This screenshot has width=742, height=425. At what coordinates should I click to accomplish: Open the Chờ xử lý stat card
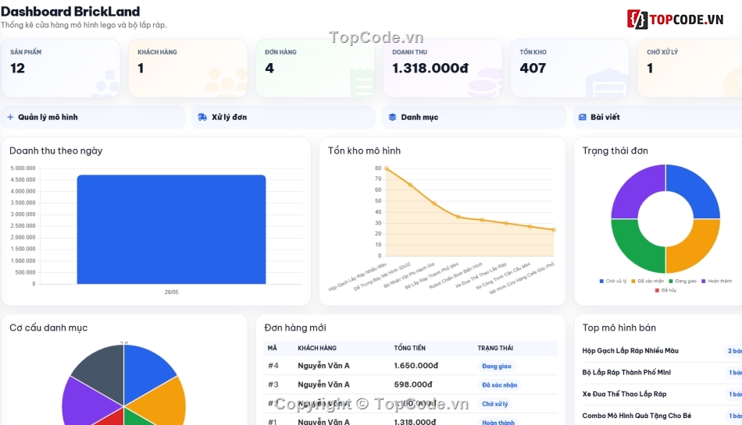coord(690,68)
